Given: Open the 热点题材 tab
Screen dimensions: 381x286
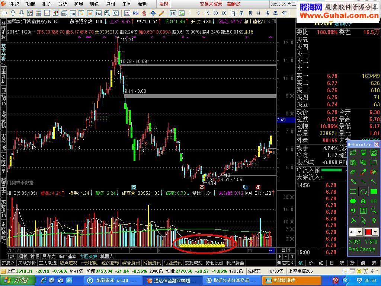Looking at the screenshot, I should [69, 263].
